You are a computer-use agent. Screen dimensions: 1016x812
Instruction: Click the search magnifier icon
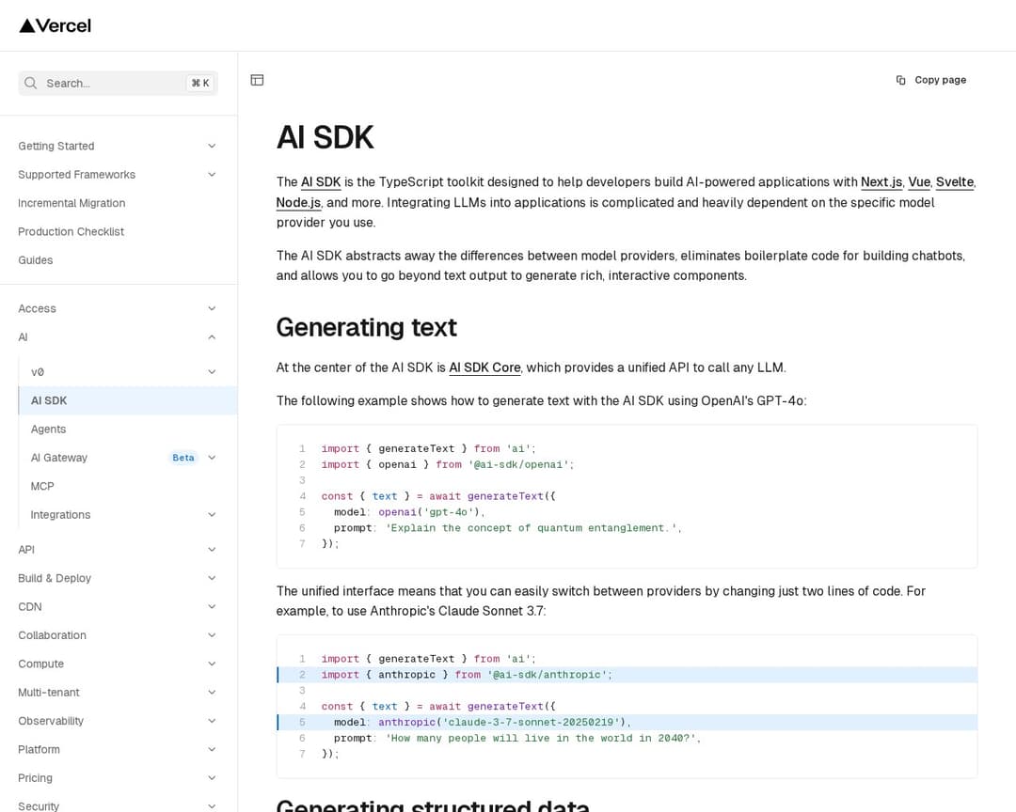[30, 83]
